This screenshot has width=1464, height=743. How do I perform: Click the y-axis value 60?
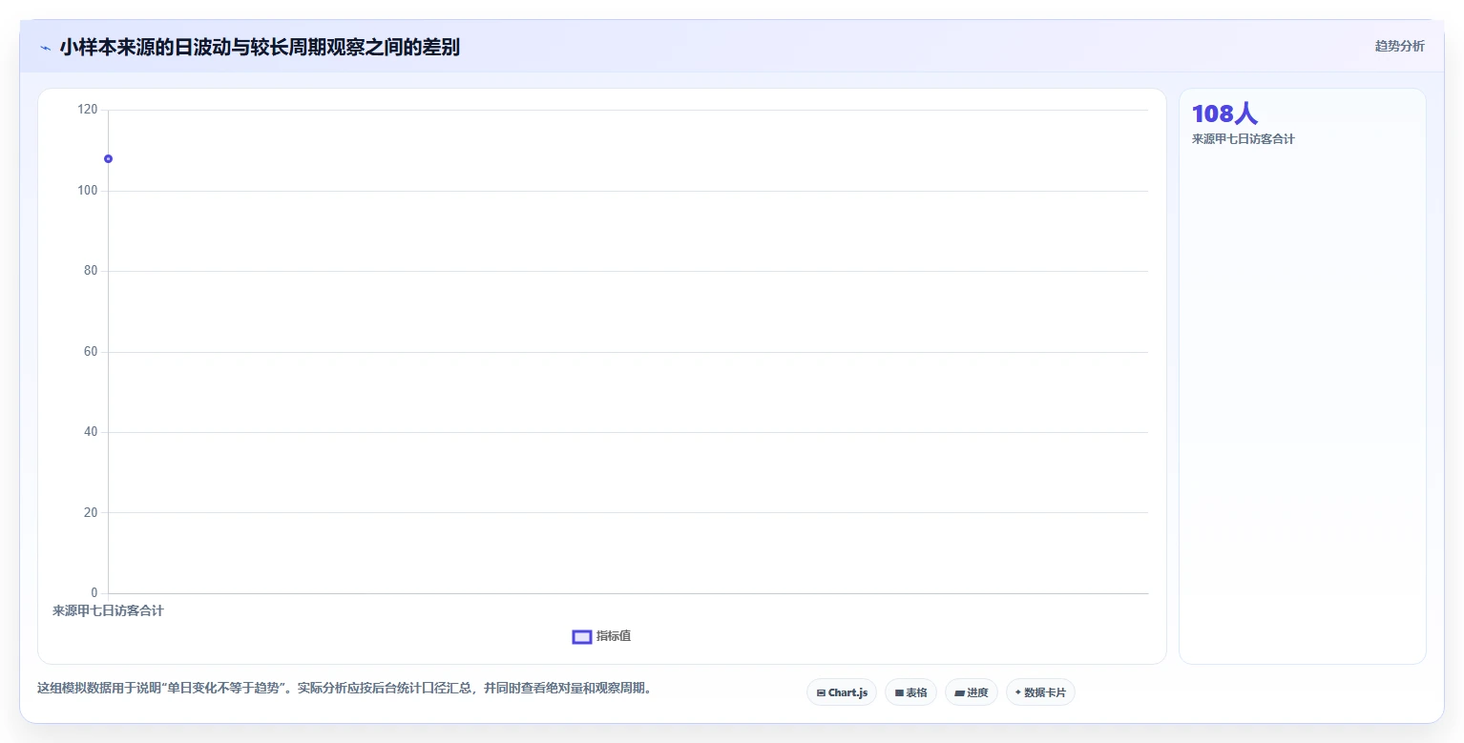[x=91, y=352]
